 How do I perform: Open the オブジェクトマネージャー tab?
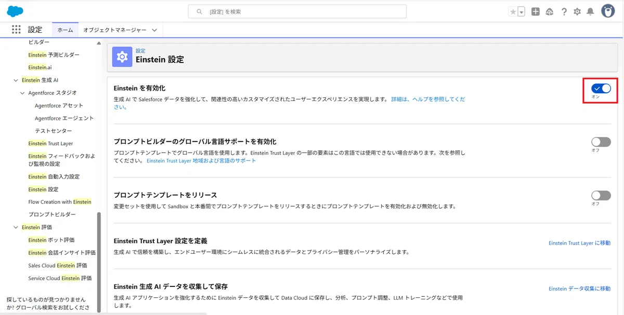(x=115, y=30)
